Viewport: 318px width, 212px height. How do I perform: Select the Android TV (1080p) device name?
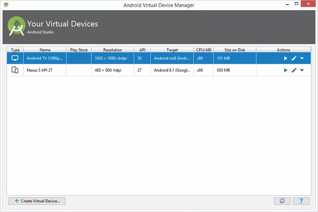coord(45,59)
